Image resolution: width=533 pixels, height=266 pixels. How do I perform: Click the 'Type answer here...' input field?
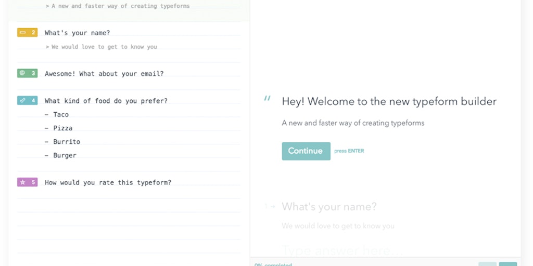tap(342, 251)
